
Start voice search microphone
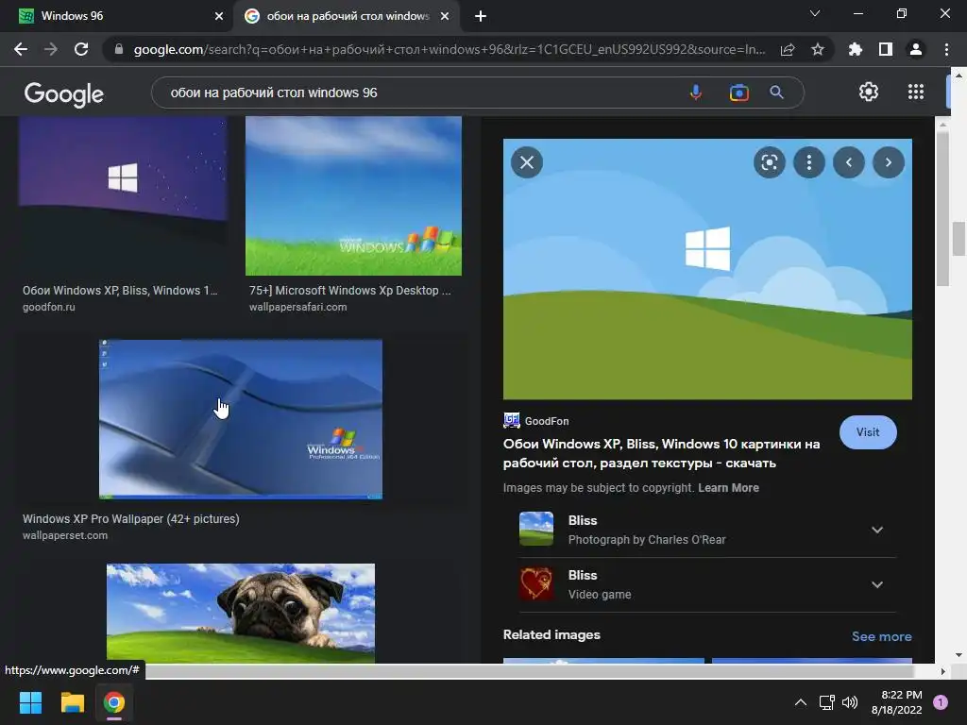[x=696, y=93]
